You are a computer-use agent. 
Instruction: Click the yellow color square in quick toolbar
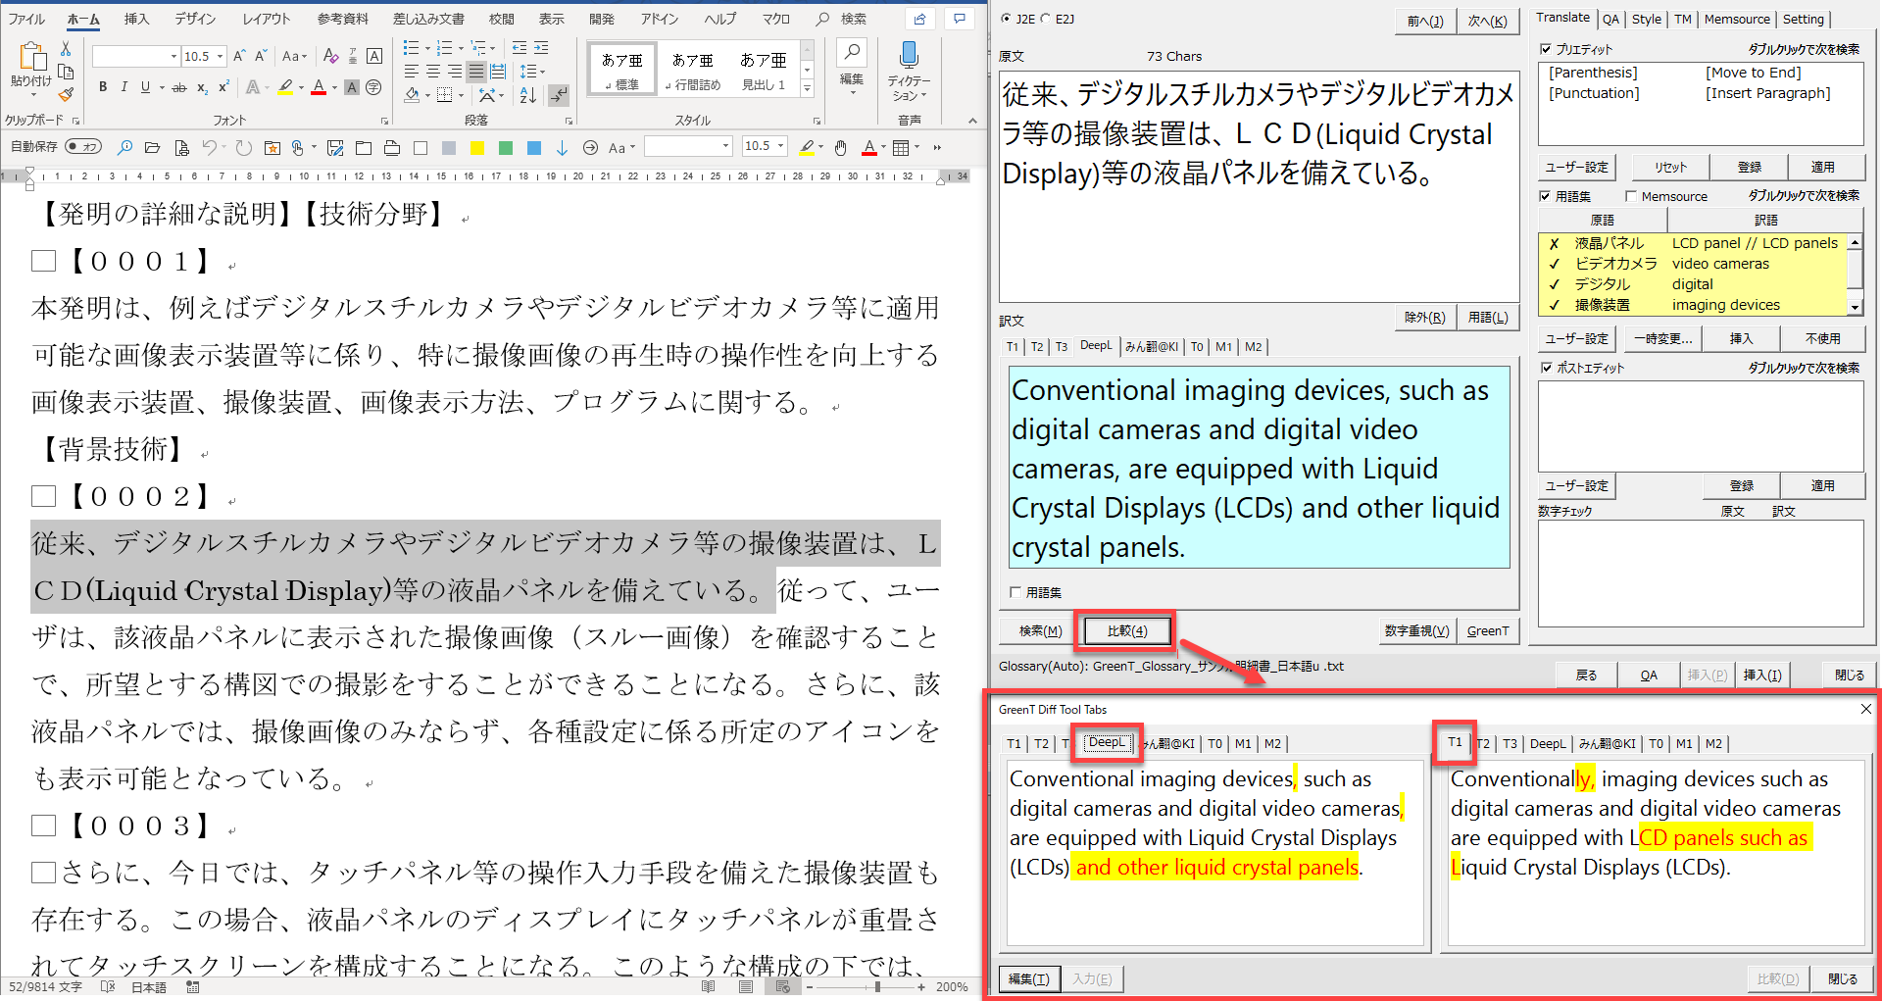(x=477, y=148)
